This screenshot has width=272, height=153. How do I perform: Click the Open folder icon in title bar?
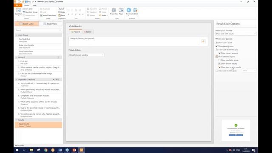point(23,2)
